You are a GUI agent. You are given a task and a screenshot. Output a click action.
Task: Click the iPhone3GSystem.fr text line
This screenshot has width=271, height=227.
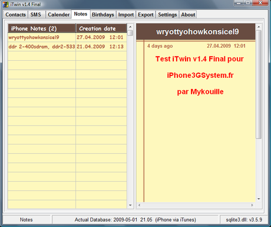(x=200, y=75)
